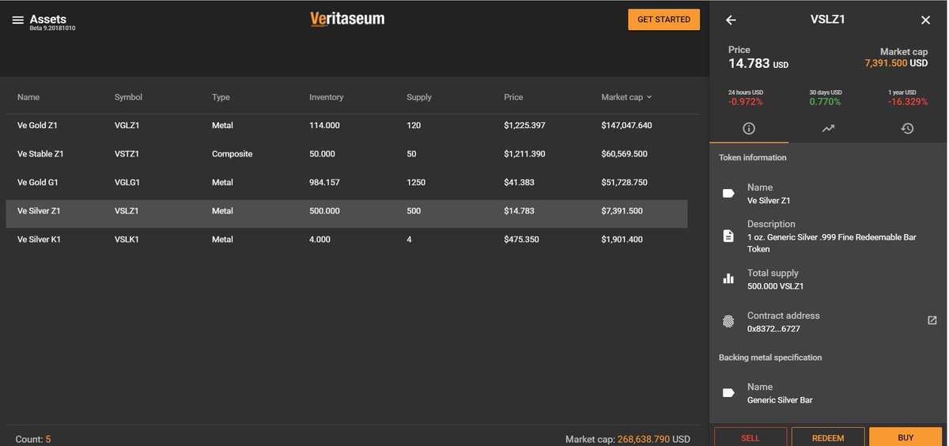The width and height of the screenshot is (949, 446).
Task: Click the REDEEM button
Action: click(828, 437)
